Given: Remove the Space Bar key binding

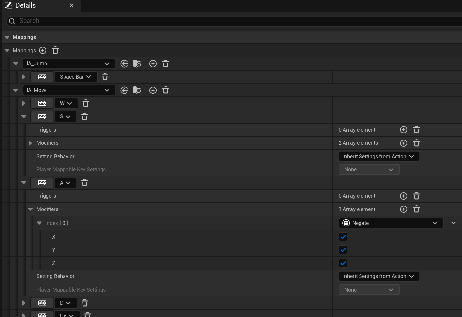Looking at the screenshot, I should point(105,77).
